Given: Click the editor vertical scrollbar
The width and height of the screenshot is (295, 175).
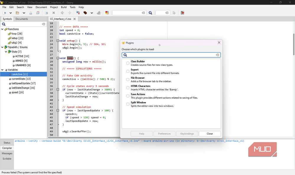Looking at the screenshot, I should [x=294, y=44].
